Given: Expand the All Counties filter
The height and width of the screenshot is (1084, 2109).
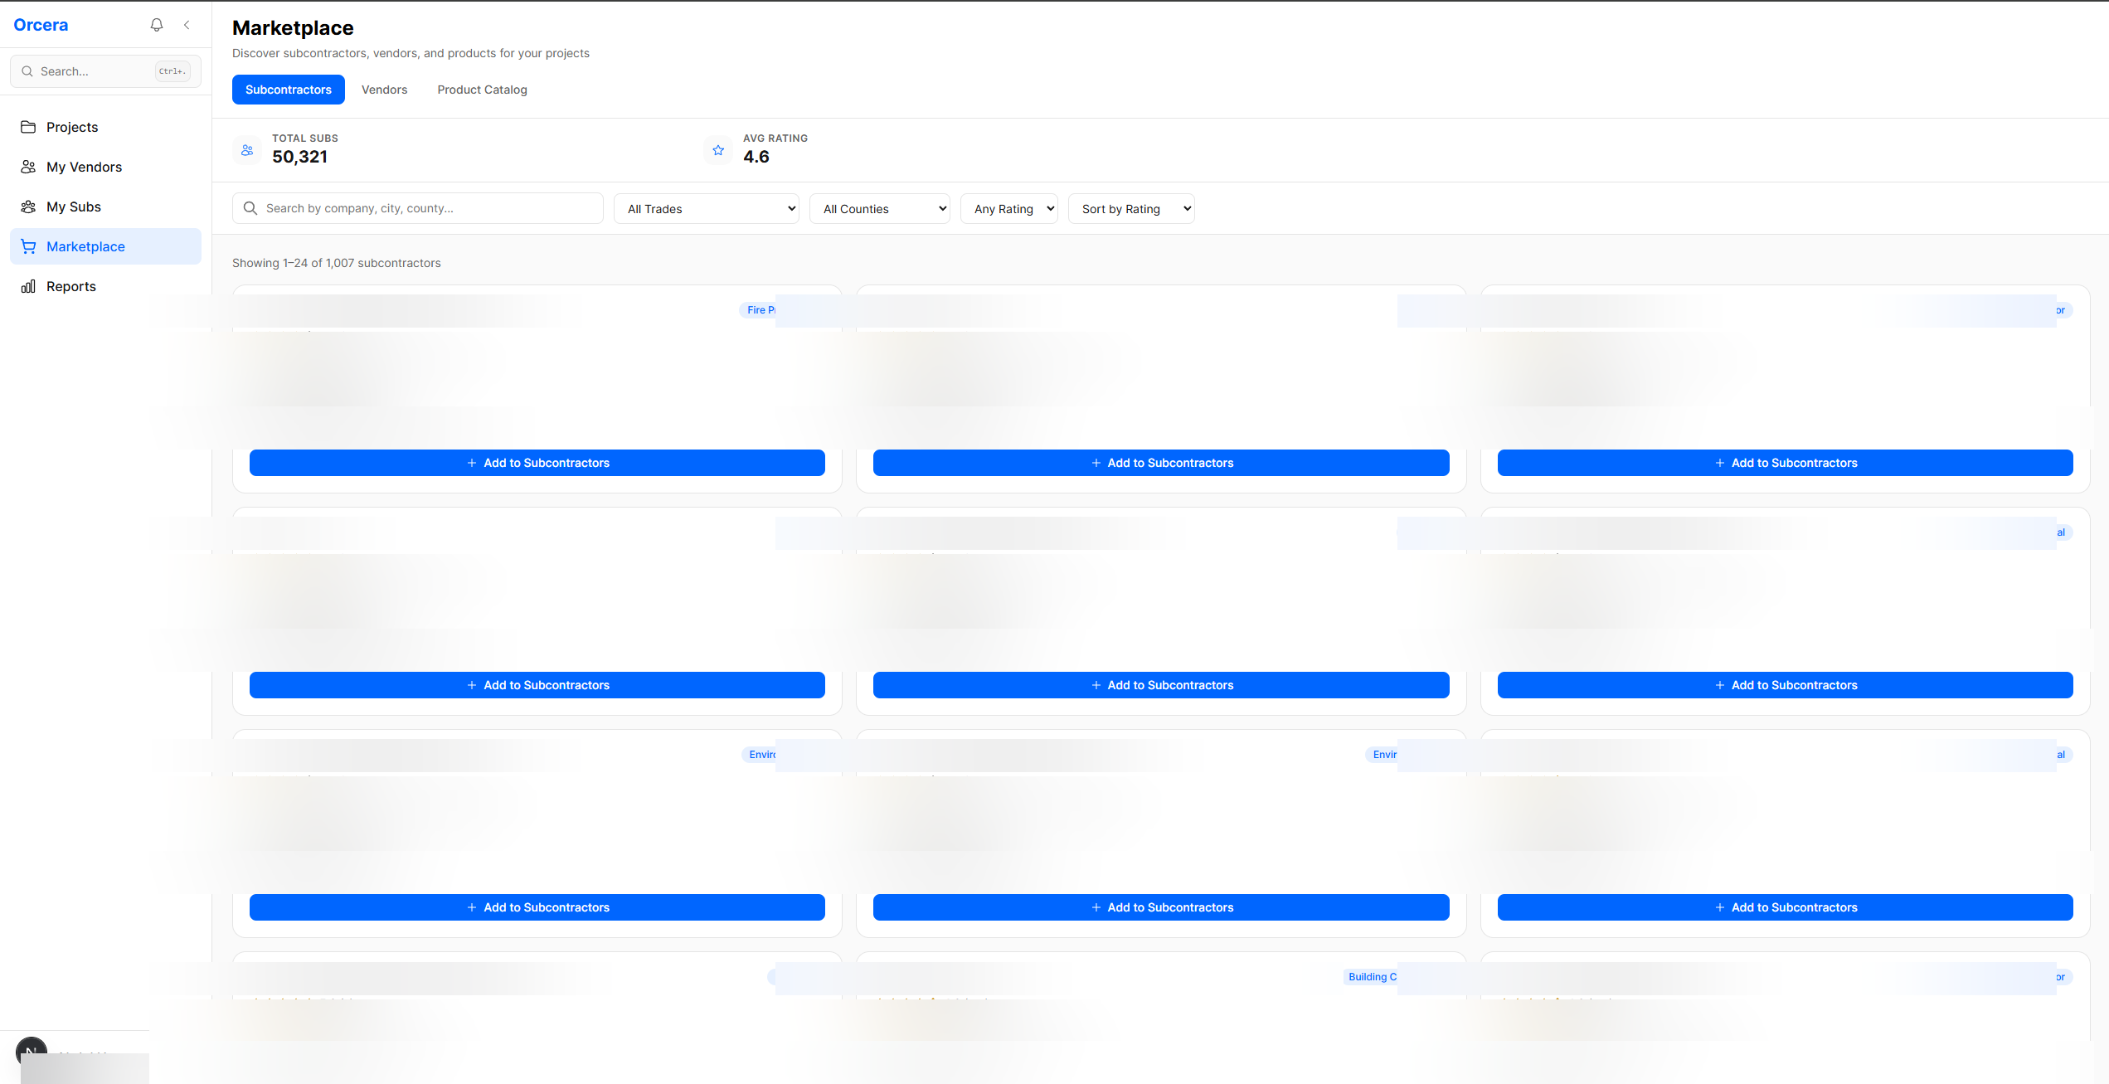Looking at the screenshot, I should 879,209.
